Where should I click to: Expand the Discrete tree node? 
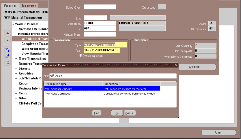16,69
